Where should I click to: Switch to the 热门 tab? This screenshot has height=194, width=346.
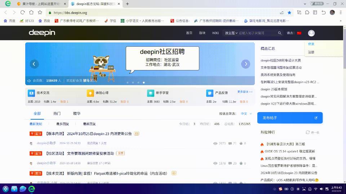coord(57,114)
